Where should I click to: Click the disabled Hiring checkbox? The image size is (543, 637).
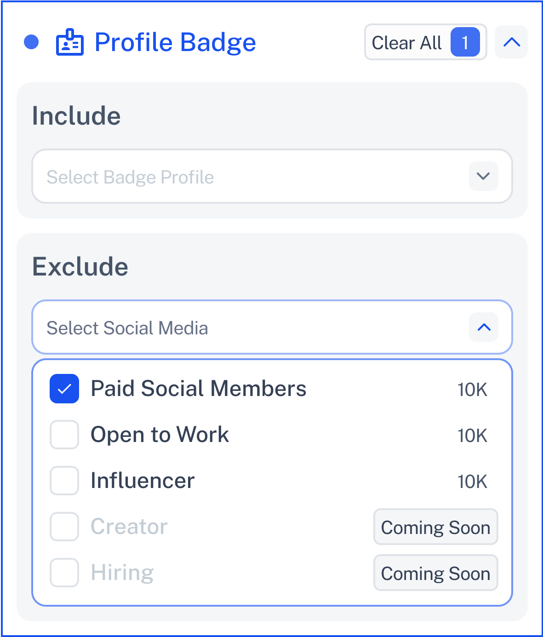(64, 573)
